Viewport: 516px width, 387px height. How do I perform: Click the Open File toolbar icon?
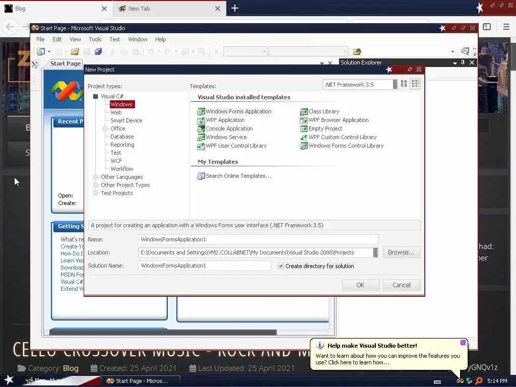[75, 51]
